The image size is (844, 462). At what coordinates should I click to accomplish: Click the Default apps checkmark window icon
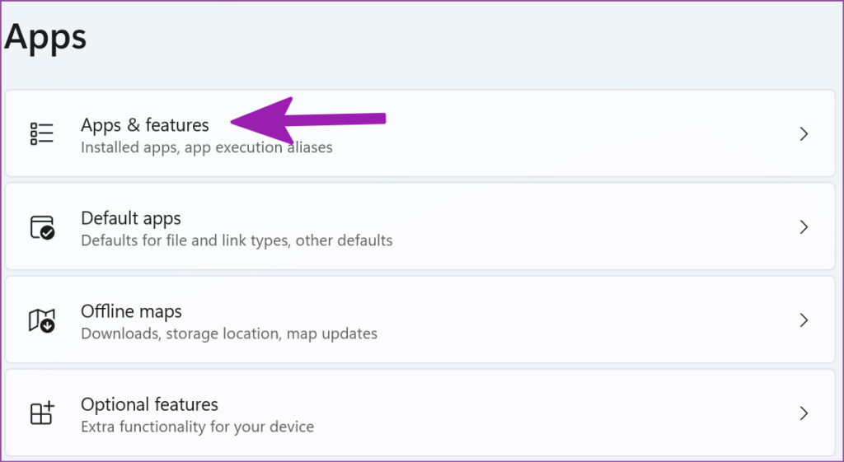pyautogui.click(x=41, y=227)
